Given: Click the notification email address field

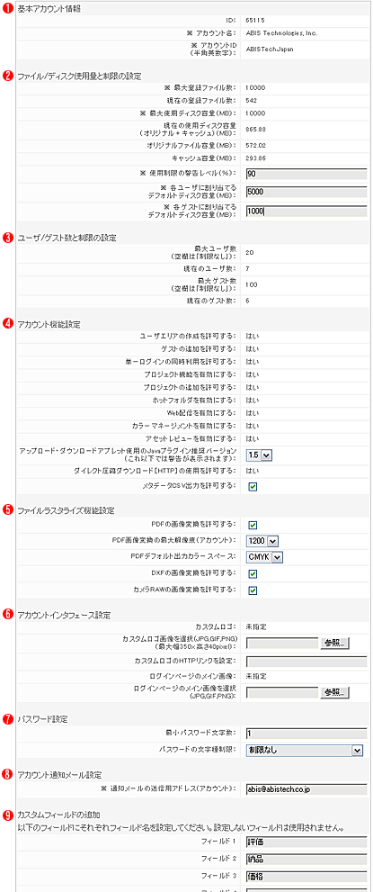Looking at the screenshot, I should (306, 789).
